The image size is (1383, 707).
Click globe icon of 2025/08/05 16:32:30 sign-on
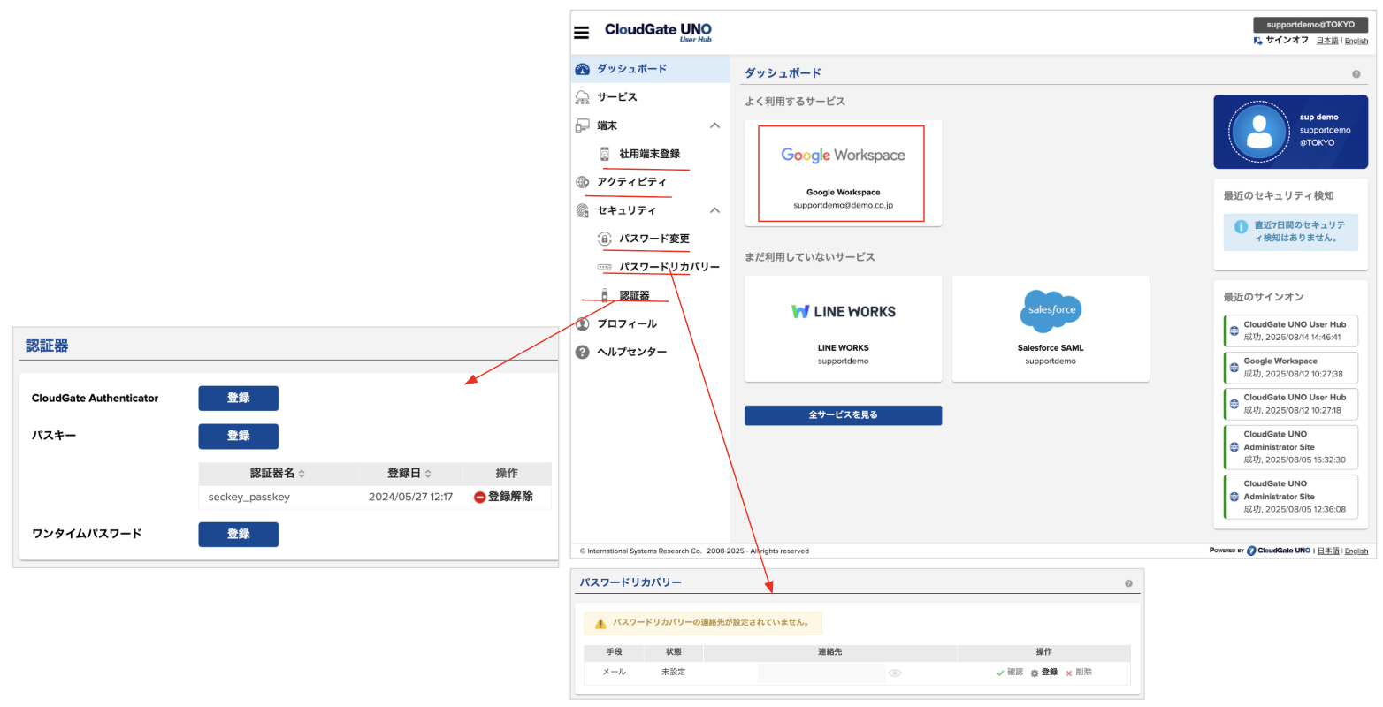coord(1234,446)
